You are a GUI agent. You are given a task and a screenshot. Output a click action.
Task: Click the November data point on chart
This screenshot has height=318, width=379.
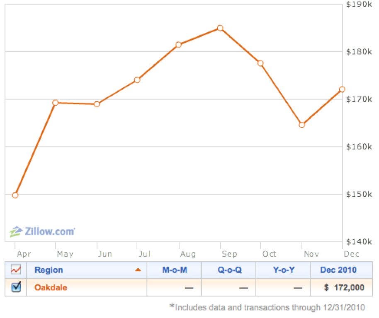(x=302, y=125)
